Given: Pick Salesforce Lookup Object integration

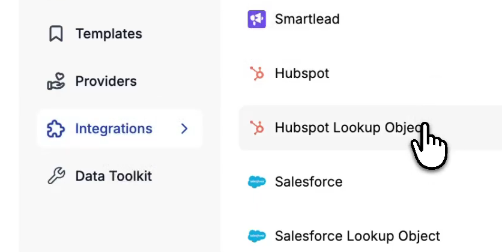Looking at the screenshot, I should click(x=357, y=236).
